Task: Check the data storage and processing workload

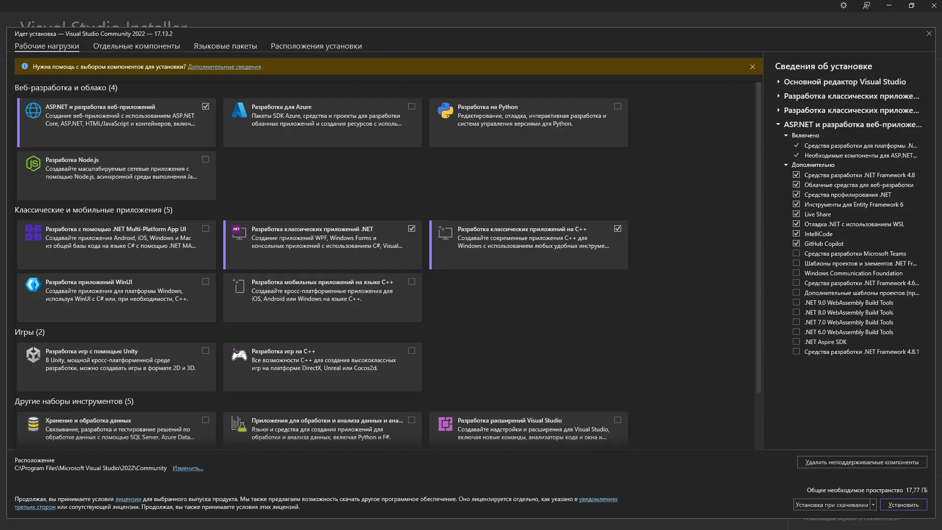Action: pyautogui.click(x=206, y=420)
